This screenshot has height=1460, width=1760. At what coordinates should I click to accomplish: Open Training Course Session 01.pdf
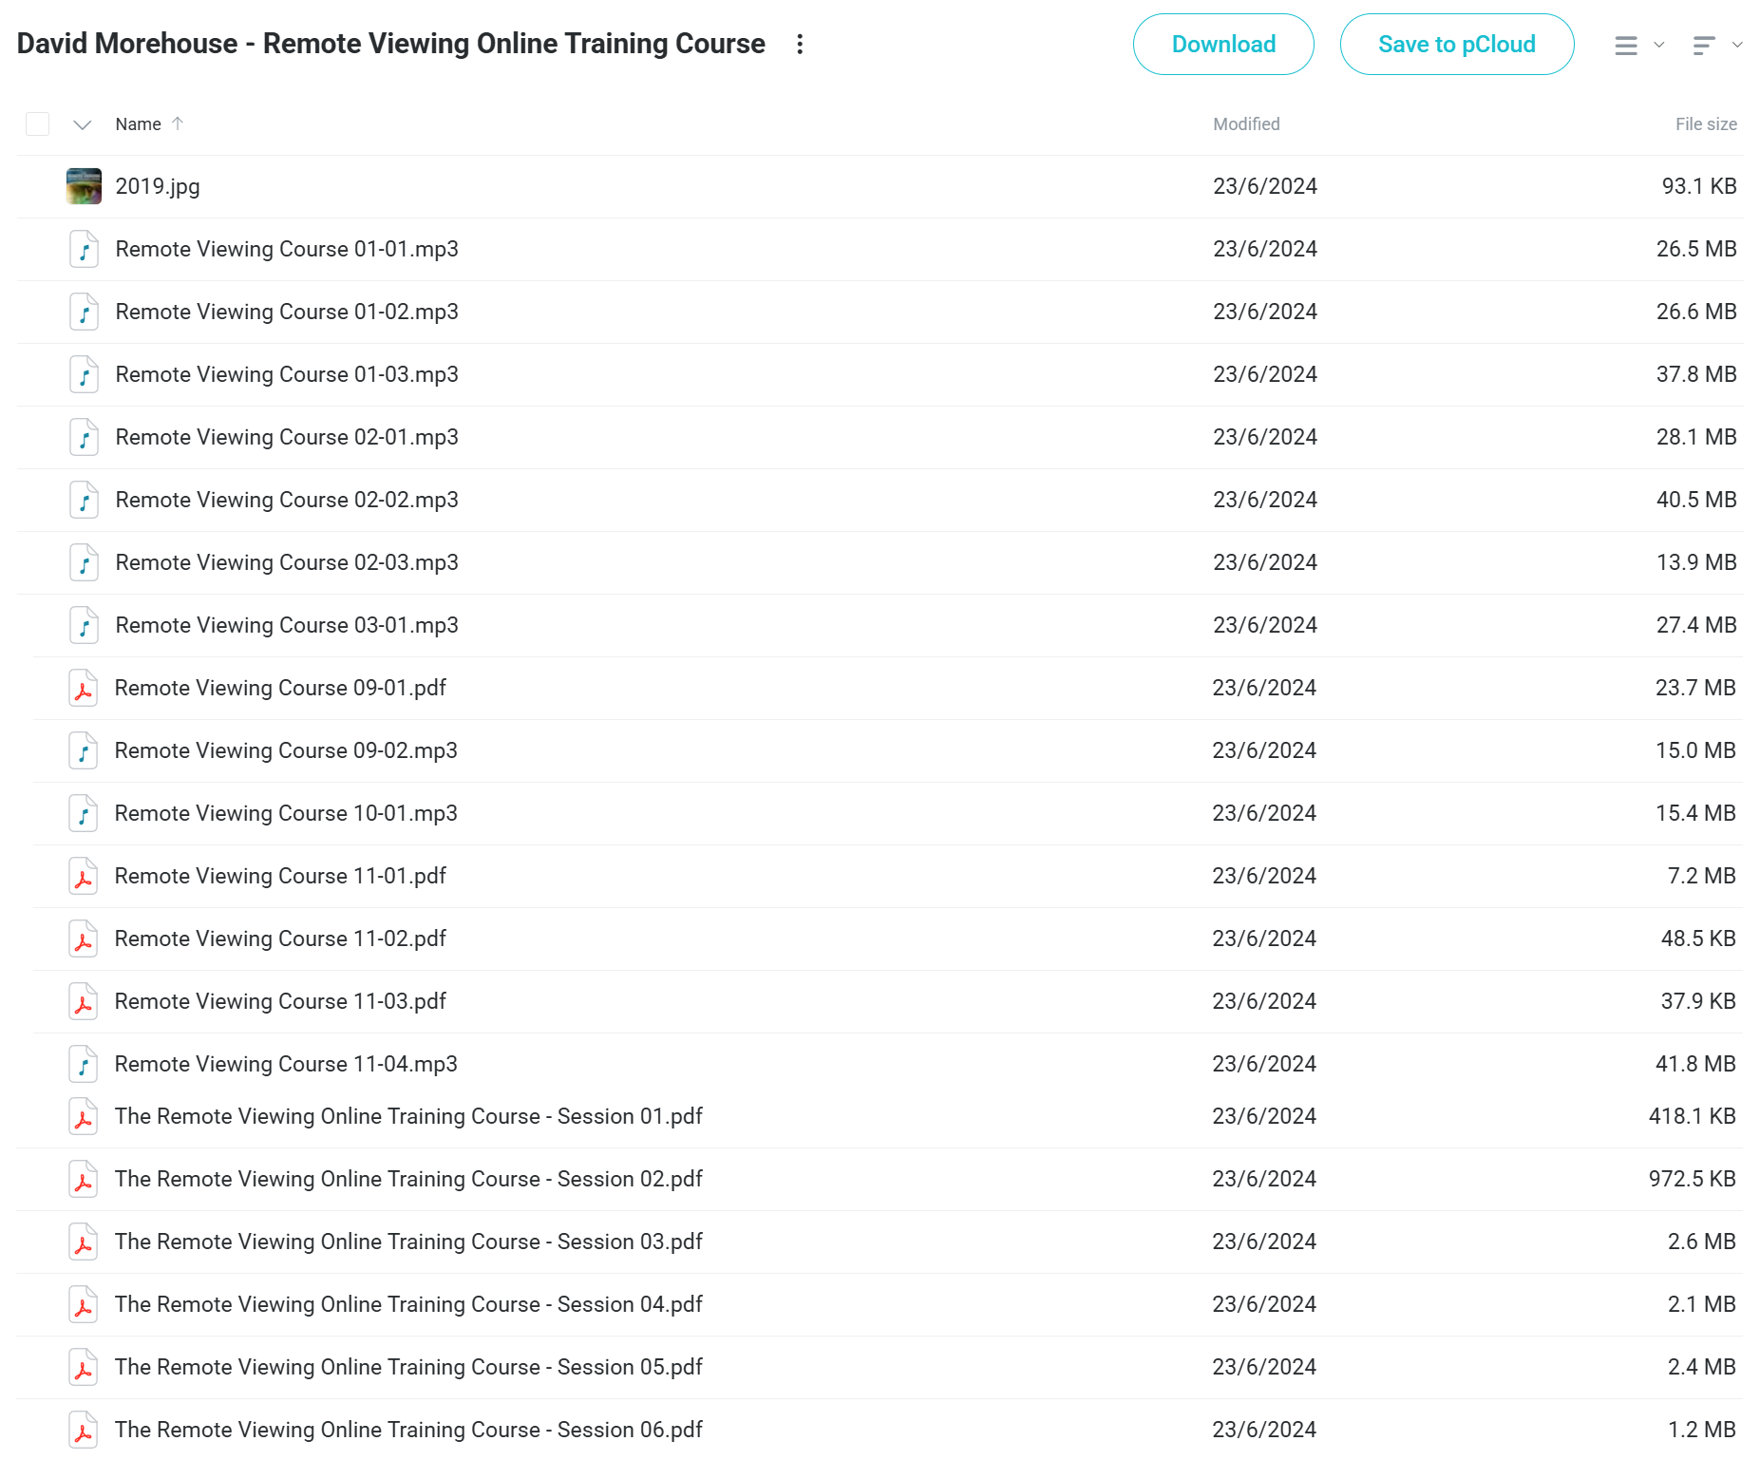coord(408,1116)
